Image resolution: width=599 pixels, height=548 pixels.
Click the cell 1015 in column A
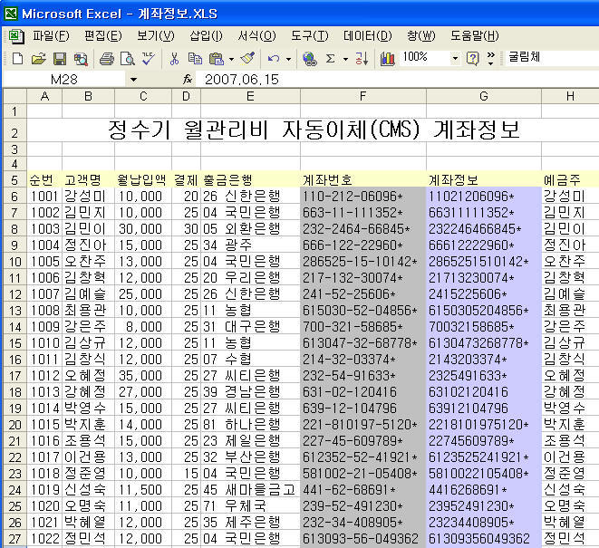[44, 425]
